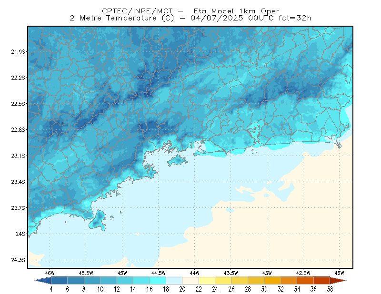Click the cream 20-22 legend swatch

click(x=190, y=280)
